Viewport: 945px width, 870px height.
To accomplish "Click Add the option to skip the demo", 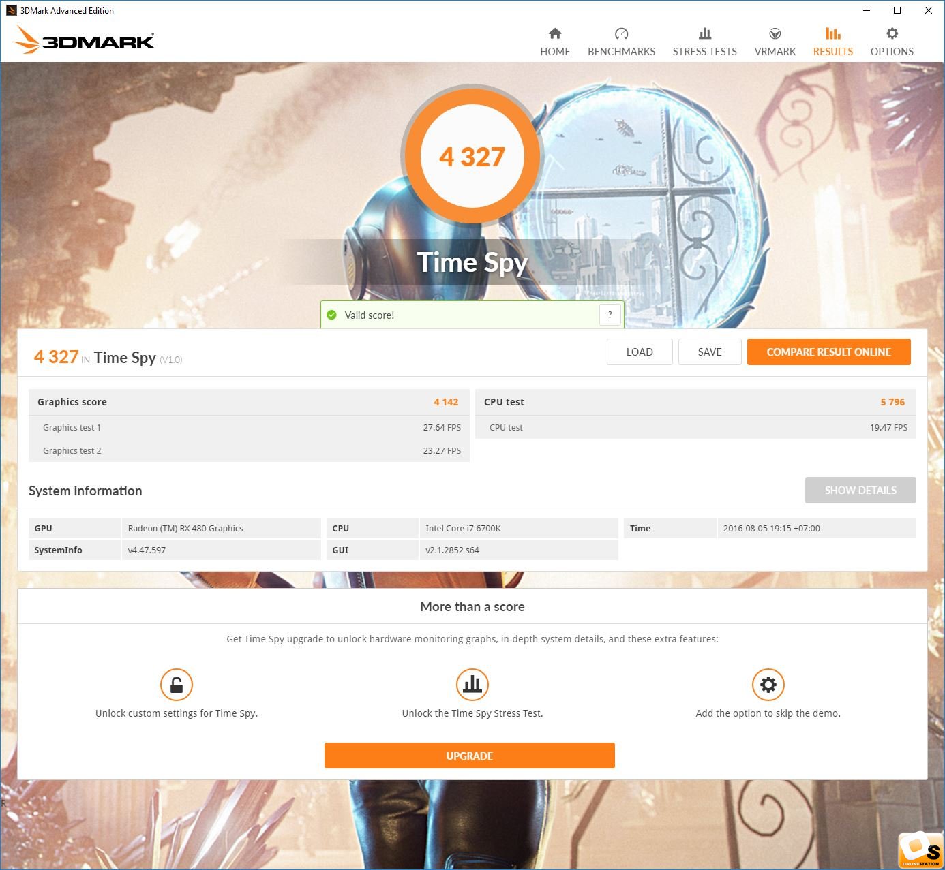I will coord(768,713).
